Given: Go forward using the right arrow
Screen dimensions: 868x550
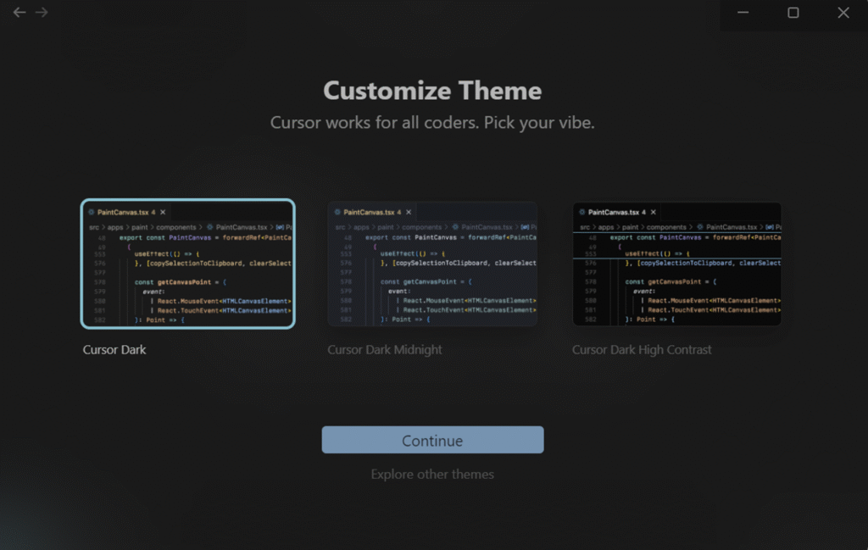Looking at the screenshot, I should tap(42, 12).
